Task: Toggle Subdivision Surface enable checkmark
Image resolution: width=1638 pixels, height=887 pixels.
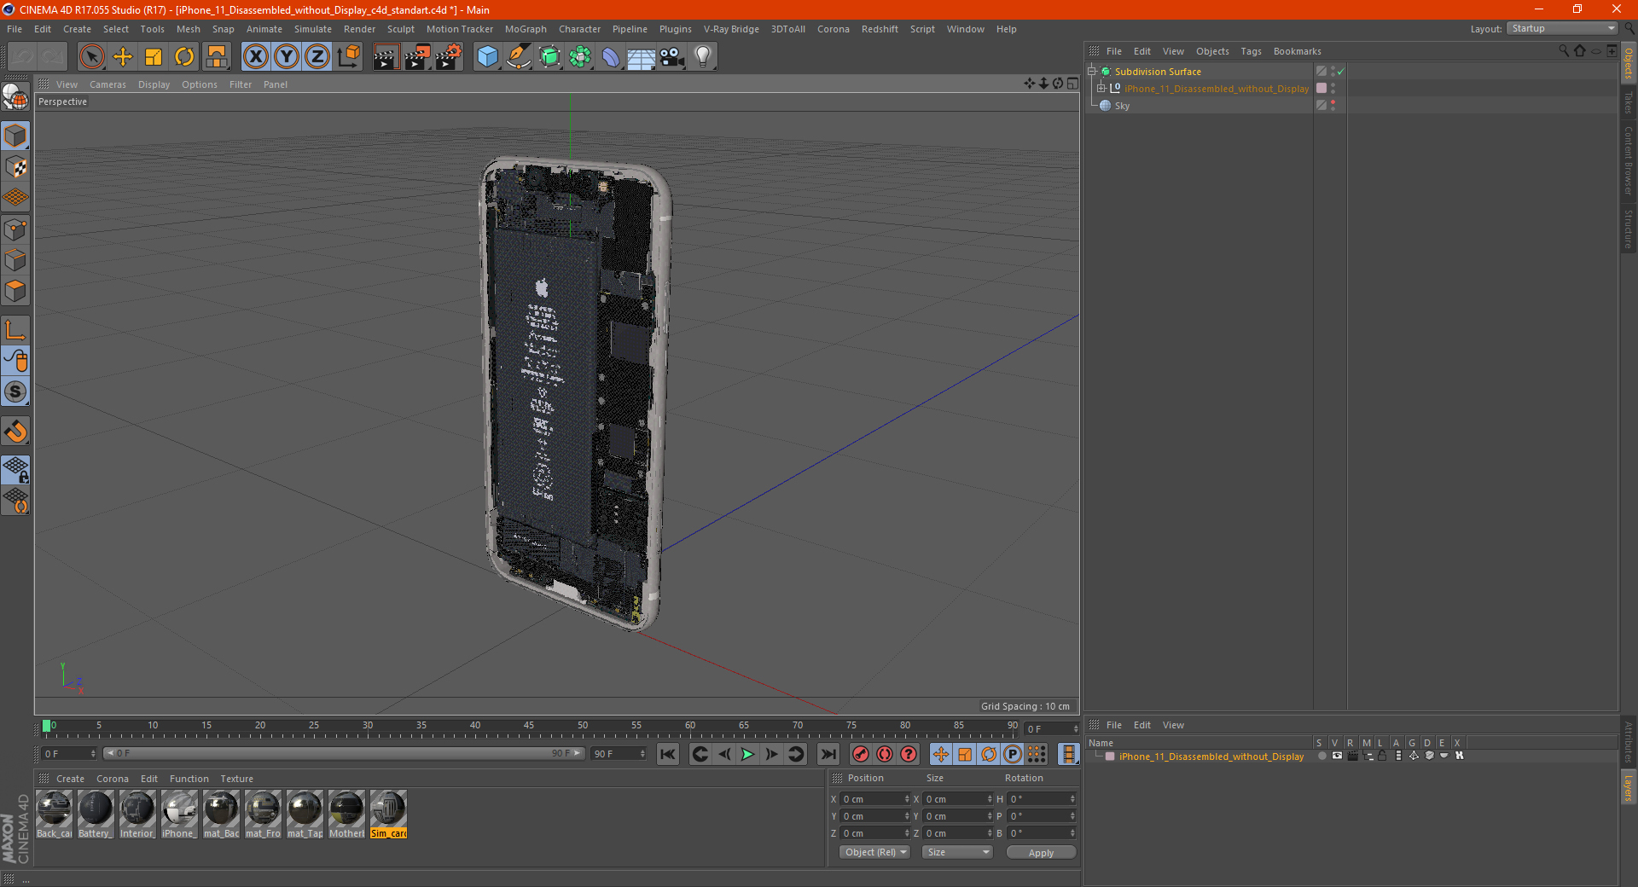Action: [x=1341, y=72]
